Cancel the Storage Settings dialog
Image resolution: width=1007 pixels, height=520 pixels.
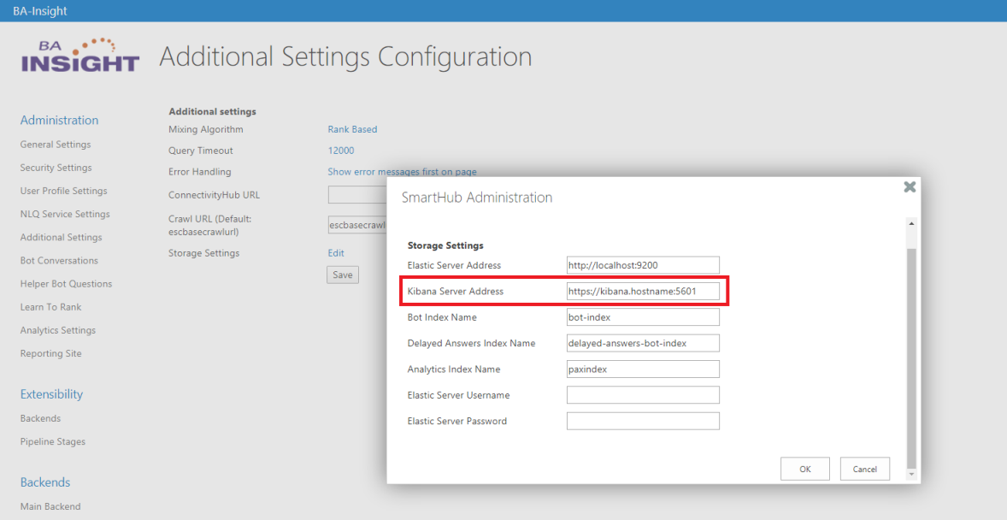click(864, 469)
